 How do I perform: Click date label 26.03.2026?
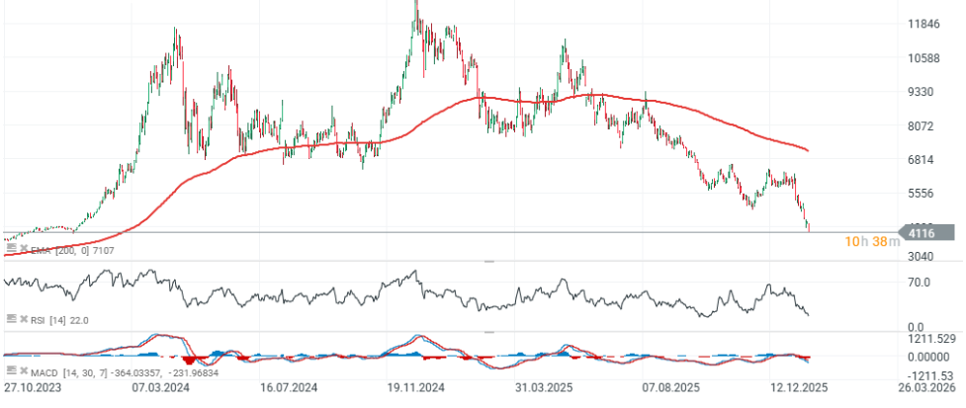(927, 389)
